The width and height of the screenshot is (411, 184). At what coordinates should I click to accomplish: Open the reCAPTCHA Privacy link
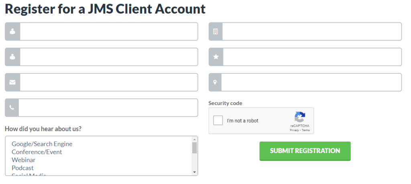pyautogui.click(x=294, y=130)
